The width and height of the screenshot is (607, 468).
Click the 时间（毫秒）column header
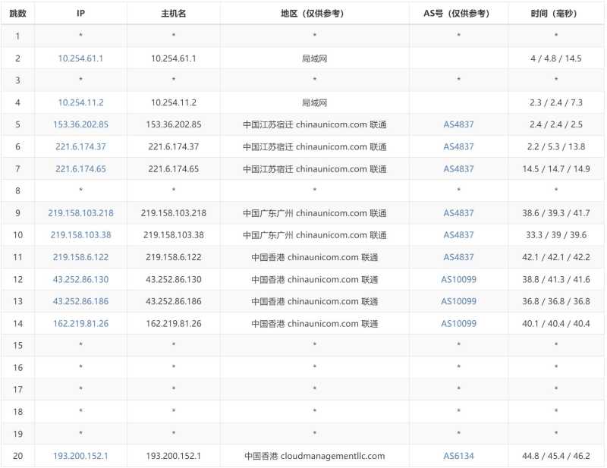(554, 13)
